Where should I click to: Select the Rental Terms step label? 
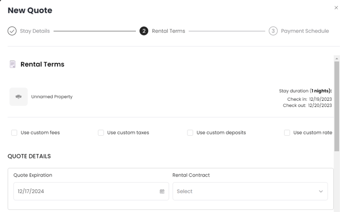click(168, 31)
